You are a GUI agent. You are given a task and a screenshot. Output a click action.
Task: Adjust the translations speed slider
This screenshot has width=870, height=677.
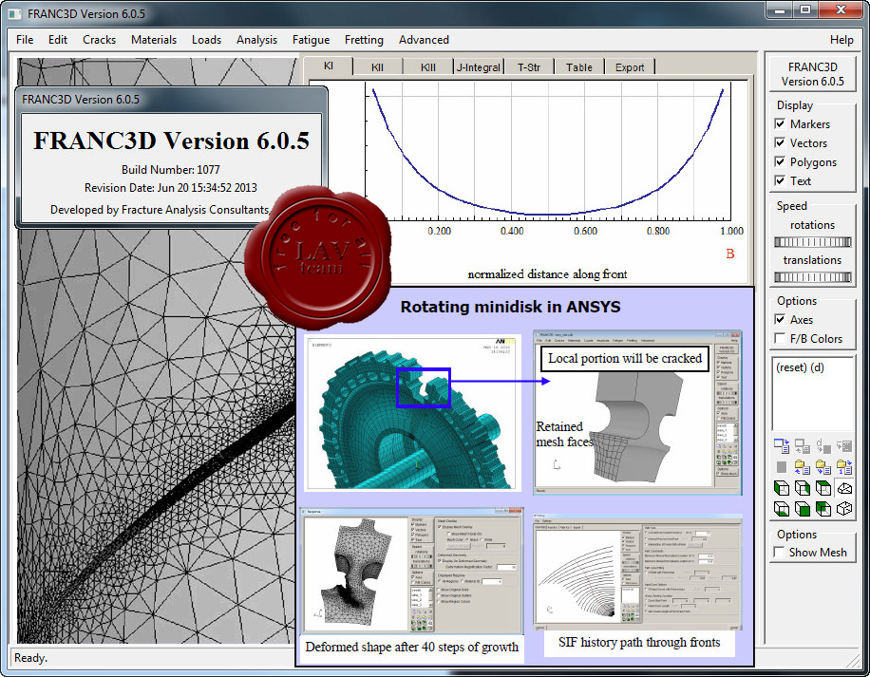point(812,276)
